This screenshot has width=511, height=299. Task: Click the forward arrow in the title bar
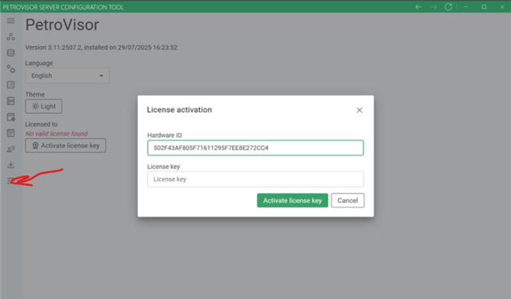click(434, 7)
